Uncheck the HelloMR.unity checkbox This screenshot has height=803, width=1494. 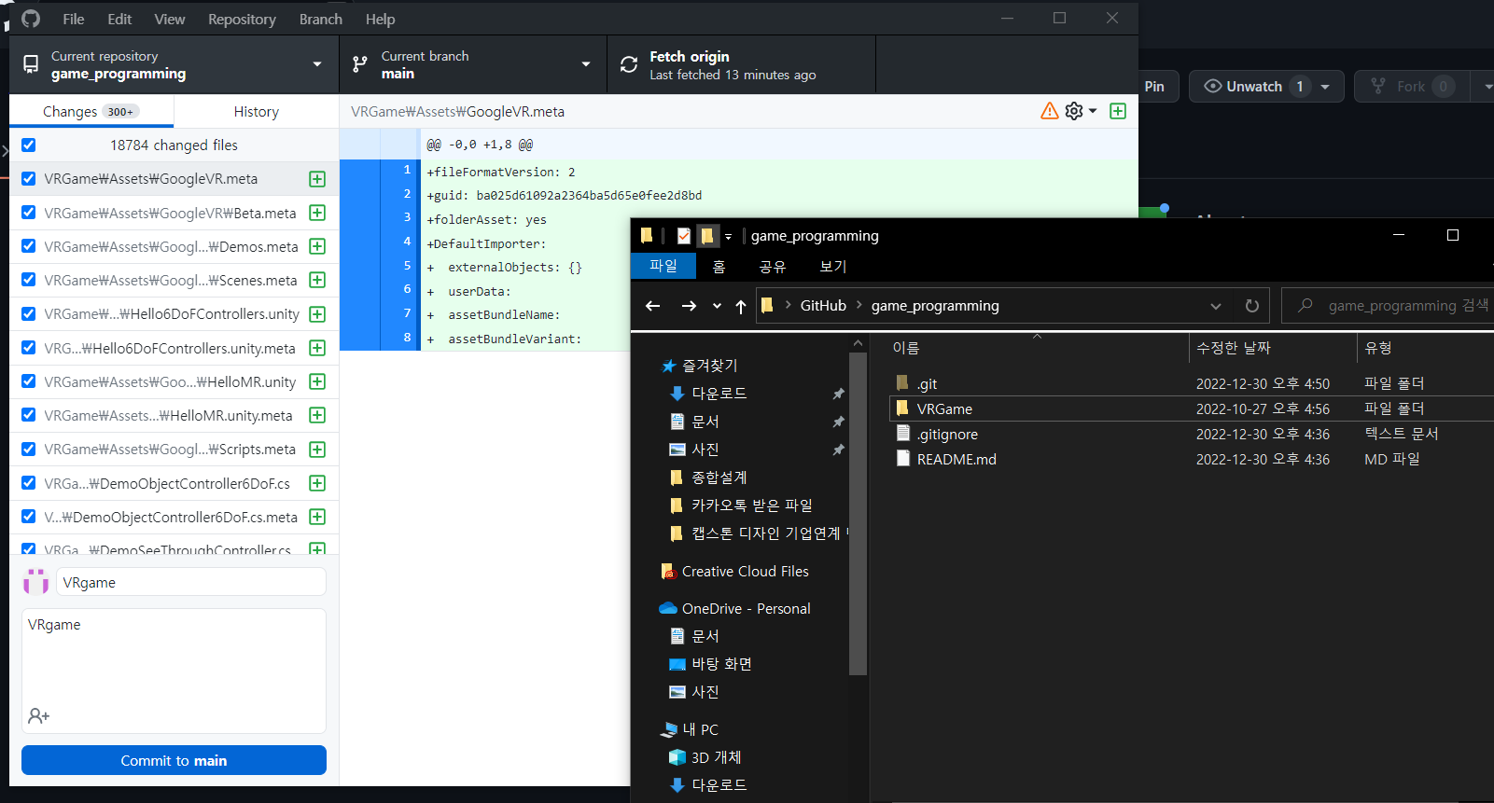tap(28, 381)
